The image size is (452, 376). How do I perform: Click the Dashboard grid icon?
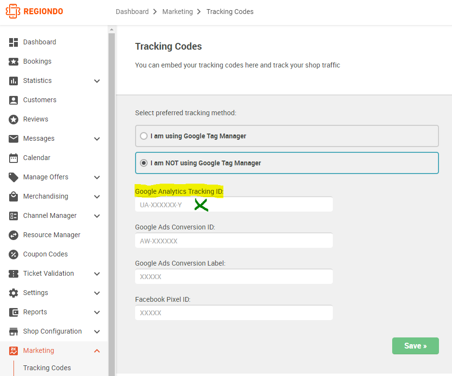click(x=13, y=42)
